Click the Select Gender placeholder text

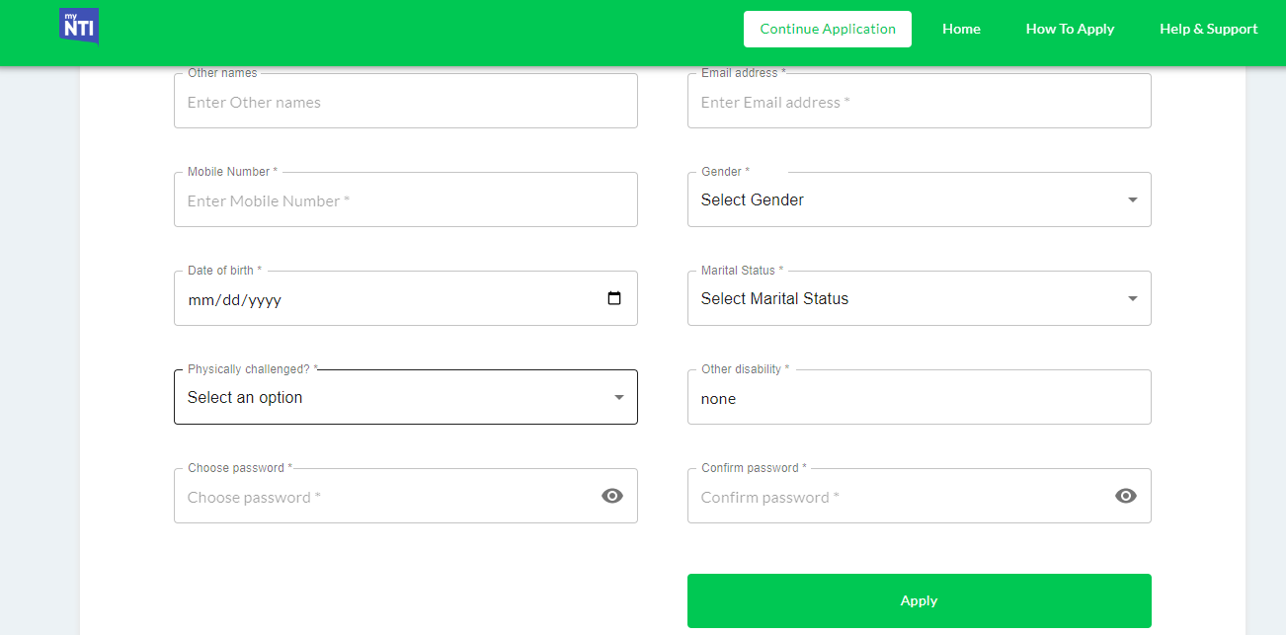(753, 199)
